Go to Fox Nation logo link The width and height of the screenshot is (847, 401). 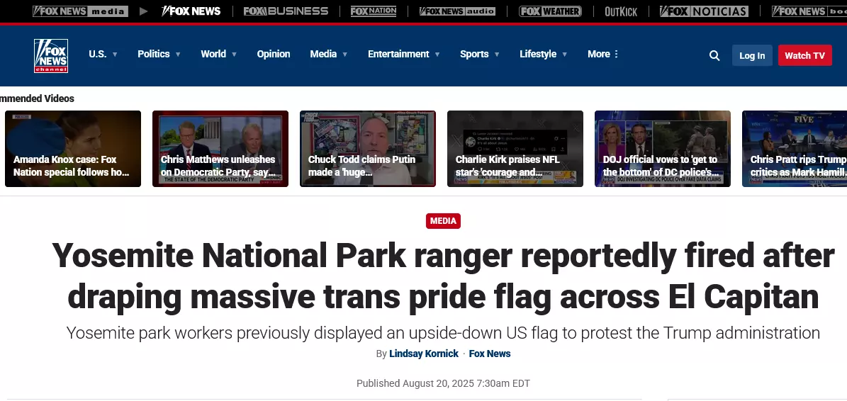coord(374,11)
